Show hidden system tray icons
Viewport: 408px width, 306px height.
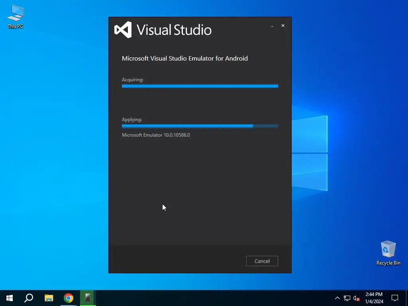click(337, 298)
